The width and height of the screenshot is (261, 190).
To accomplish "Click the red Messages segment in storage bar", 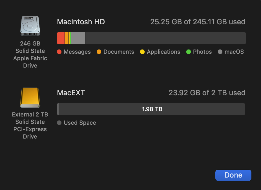I will 61,38.
